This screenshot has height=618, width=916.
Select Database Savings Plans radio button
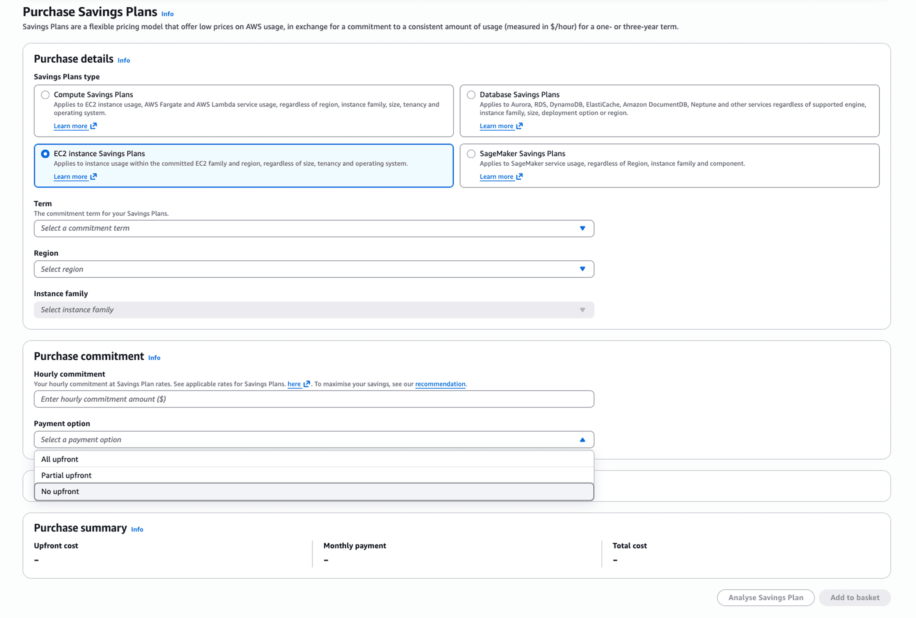[x=471, y=95]
